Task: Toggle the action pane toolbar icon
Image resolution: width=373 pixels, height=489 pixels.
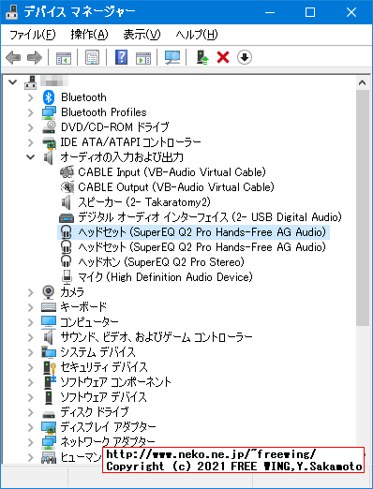Action: (143, 58)
